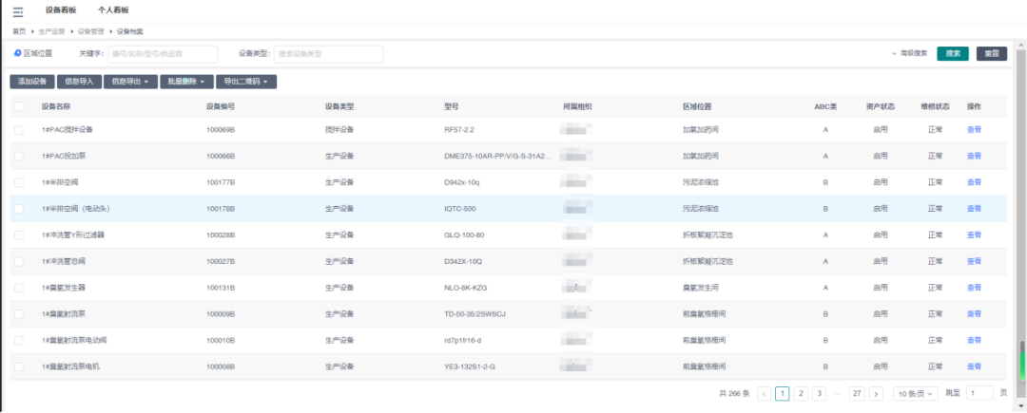
Task: Check the 1#PAC搅拌设备 row checkbox
Action: pyautogui.click(x=19, y=129)
